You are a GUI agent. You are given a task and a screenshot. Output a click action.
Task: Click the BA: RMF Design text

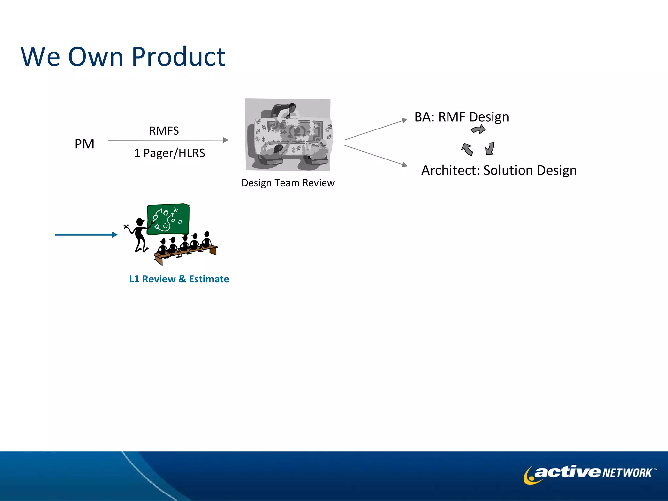click(461, 117)
